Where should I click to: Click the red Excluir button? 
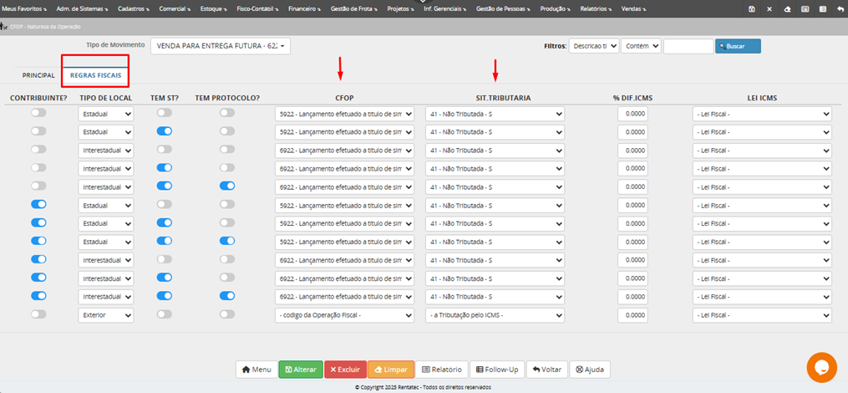[344, 369]
